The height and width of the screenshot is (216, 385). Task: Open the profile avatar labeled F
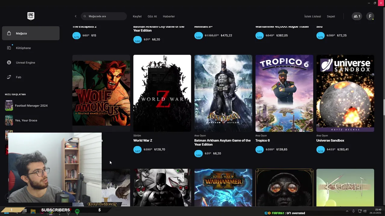370,16
